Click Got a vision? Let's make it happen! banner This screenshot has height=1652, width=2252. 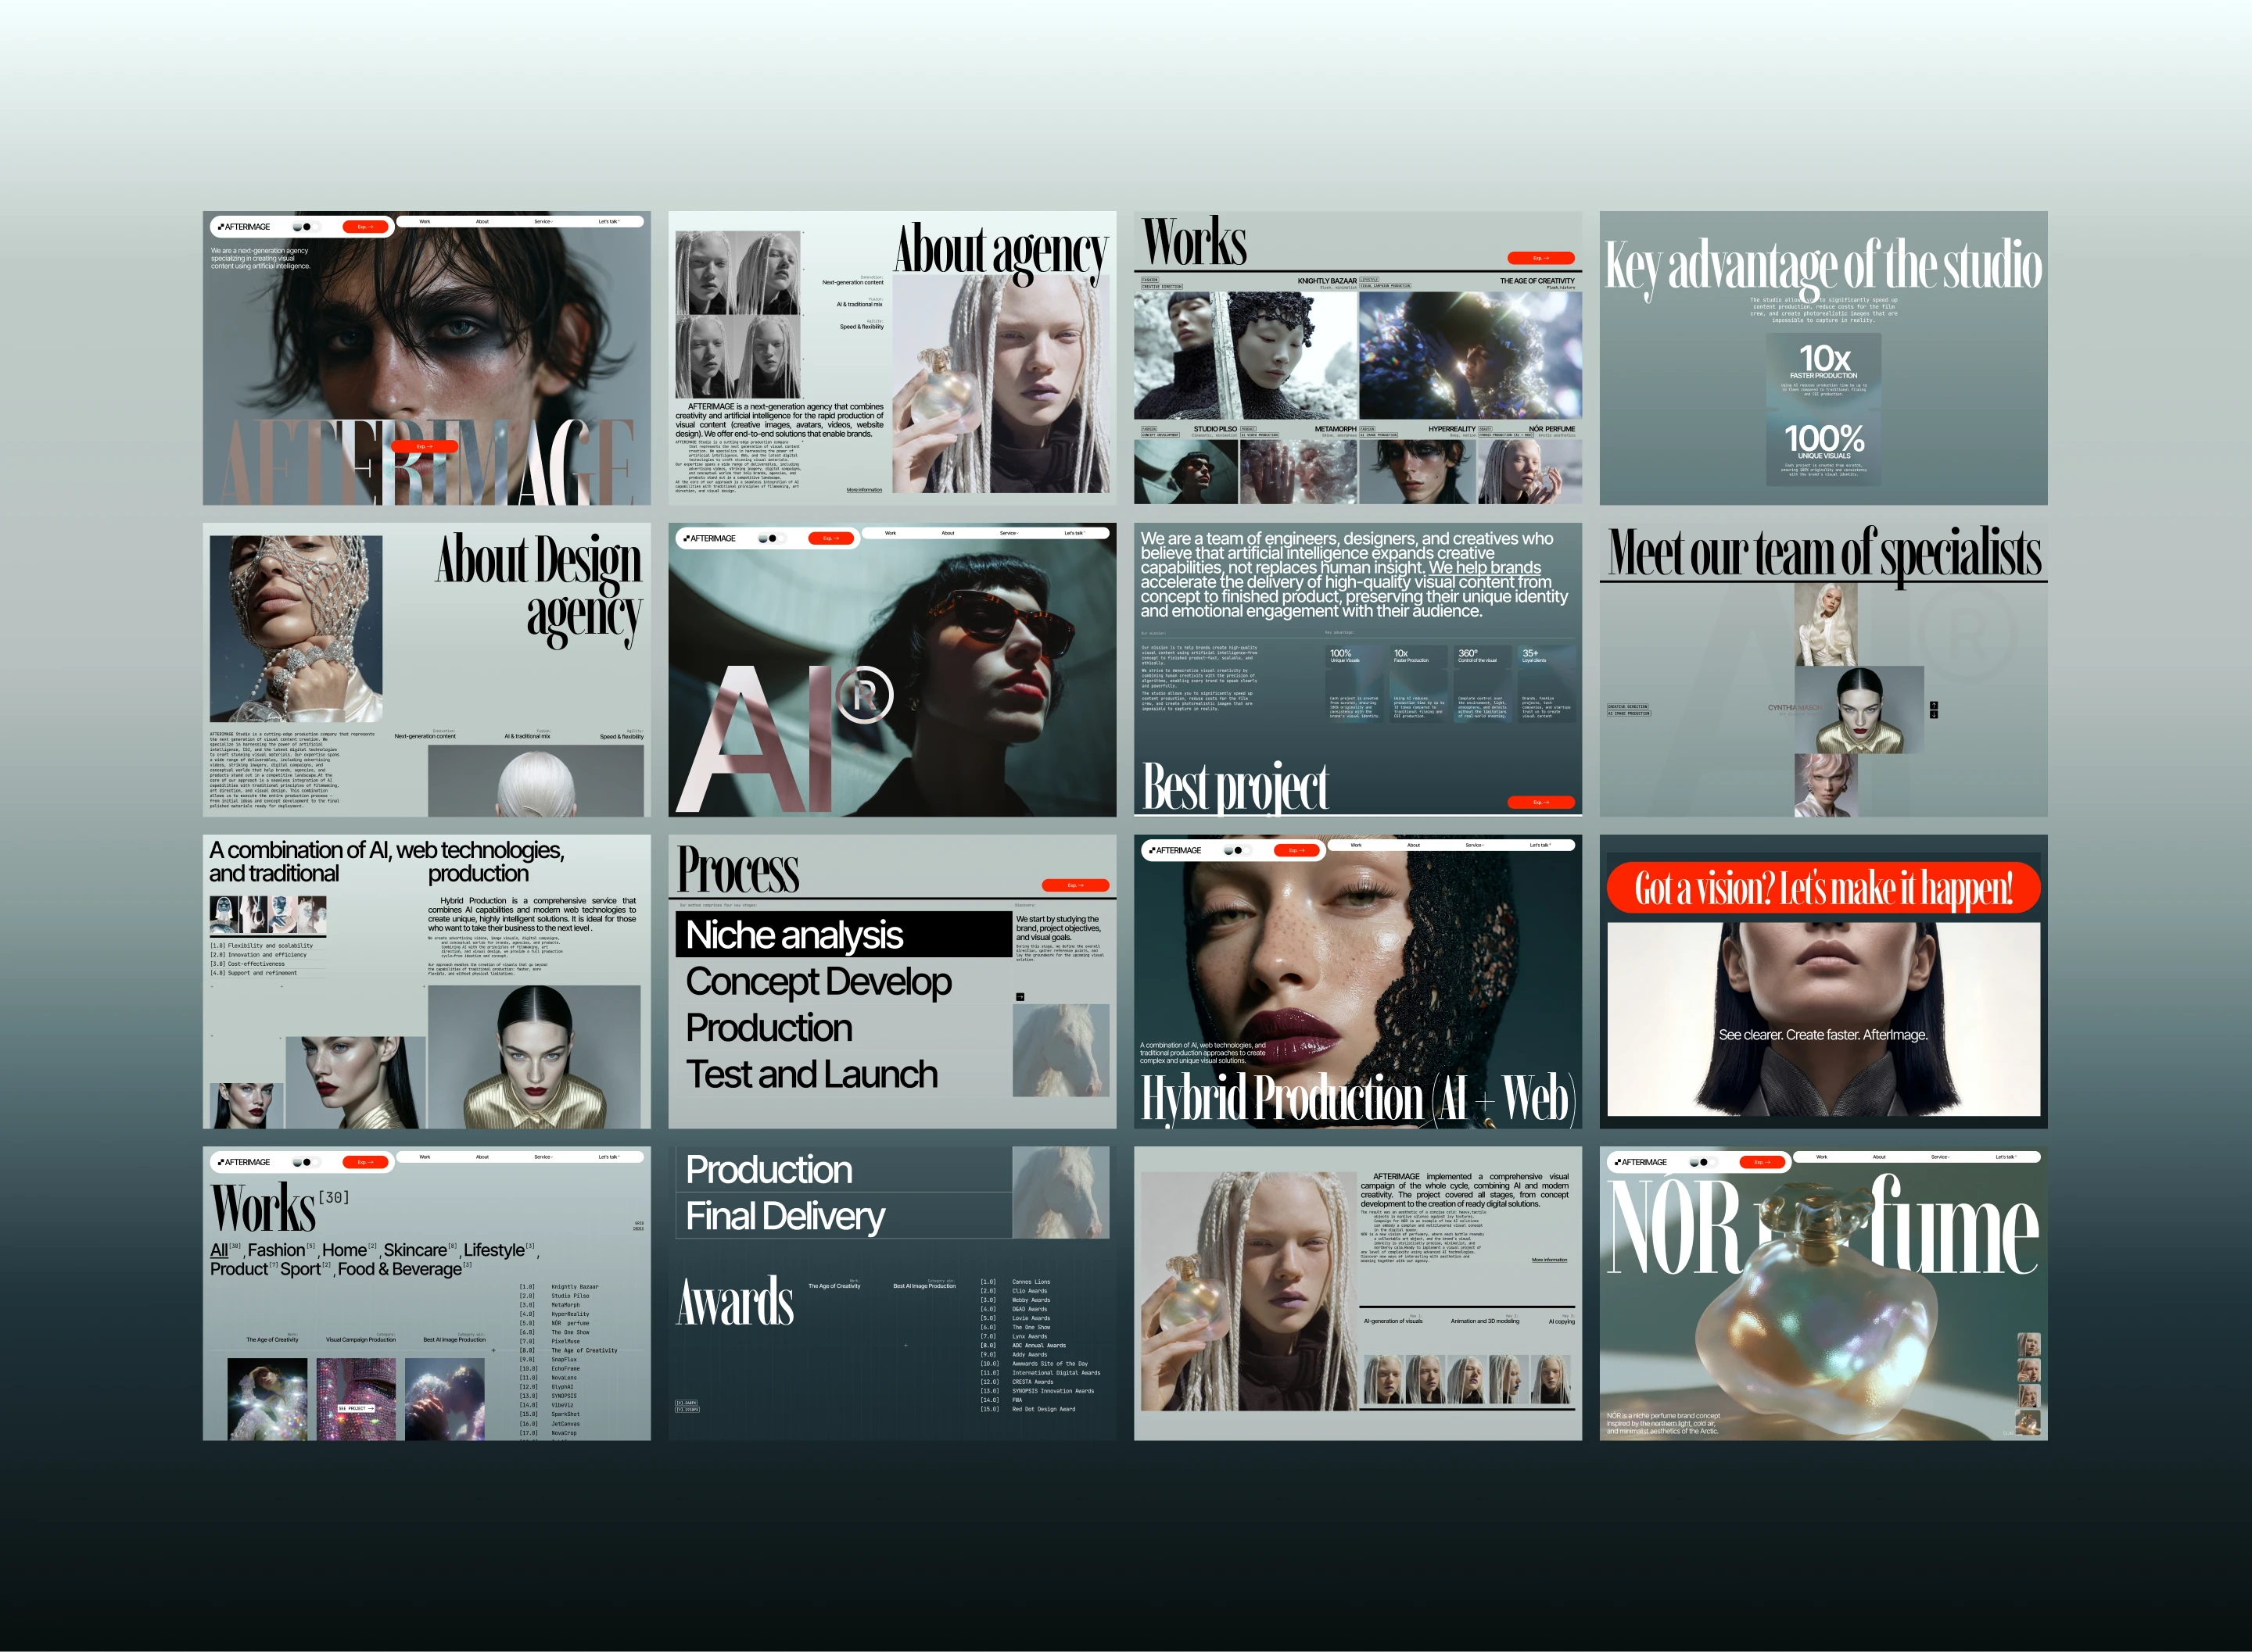(1823, 888)
